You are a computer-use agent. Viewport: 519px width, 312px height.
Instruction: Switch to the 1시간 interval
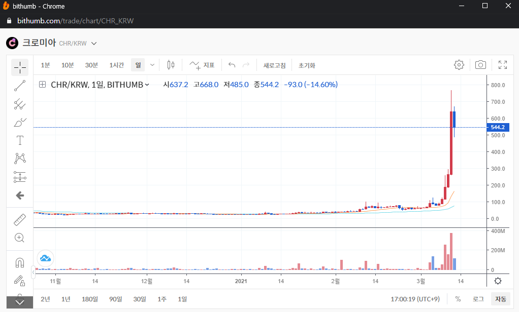point(116,65)
